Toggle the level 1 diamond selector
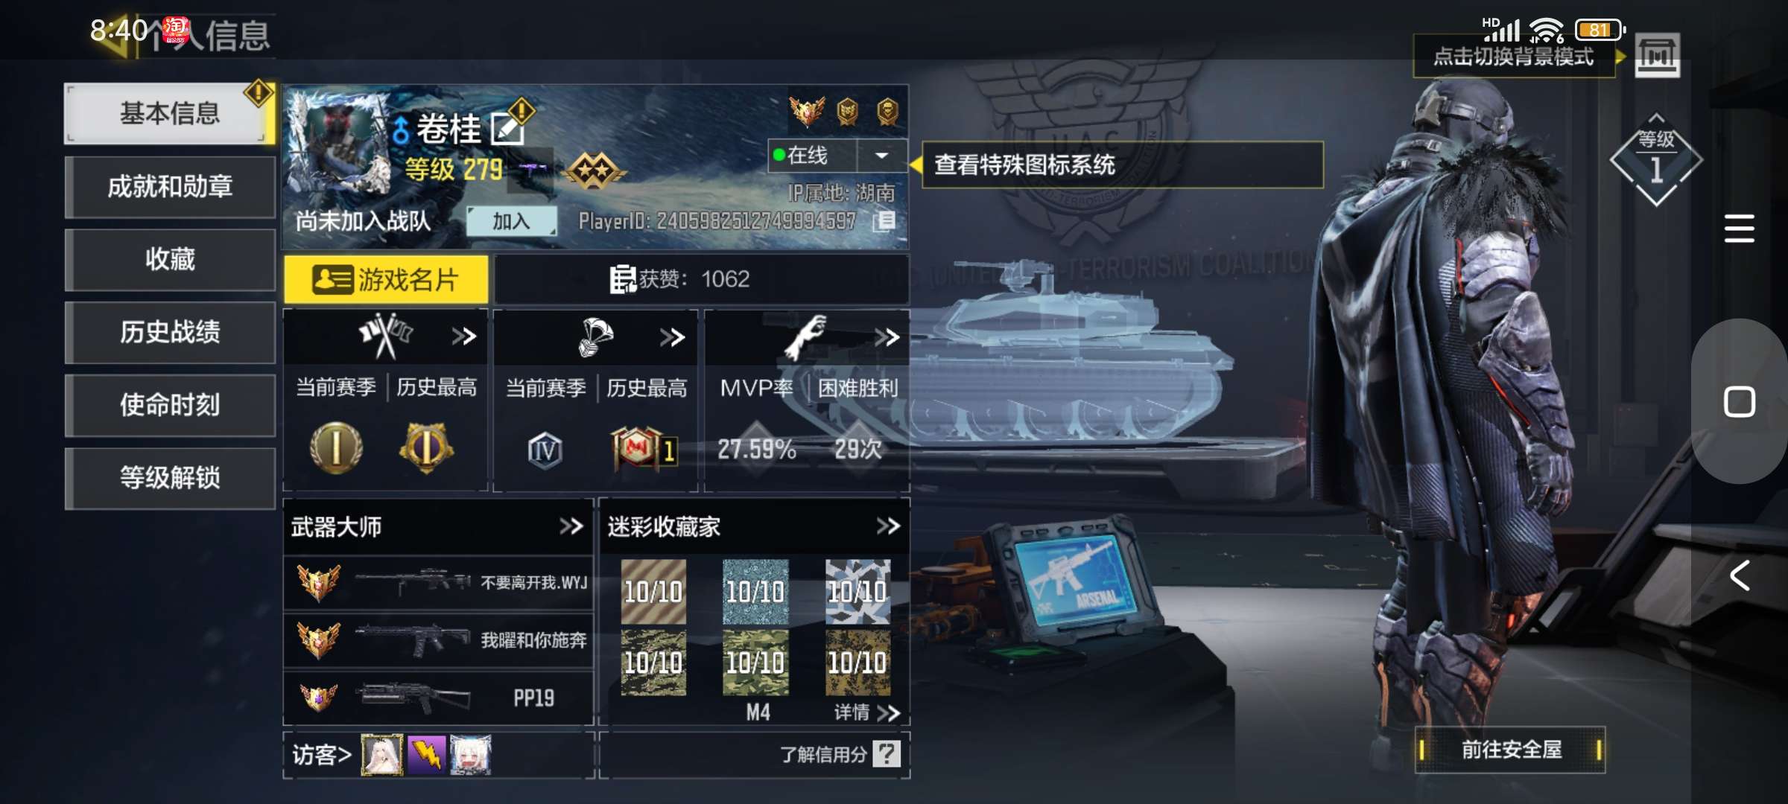Screen dimensions: 1788x804 tap(1655, 160)
